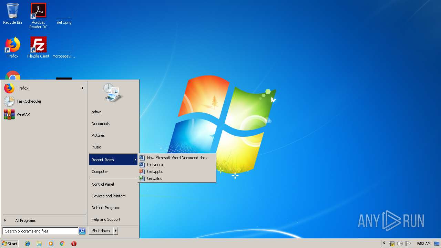Click the Search programs and files box
The width and height of the screenshot is (441, 248).
pos(40,231)
